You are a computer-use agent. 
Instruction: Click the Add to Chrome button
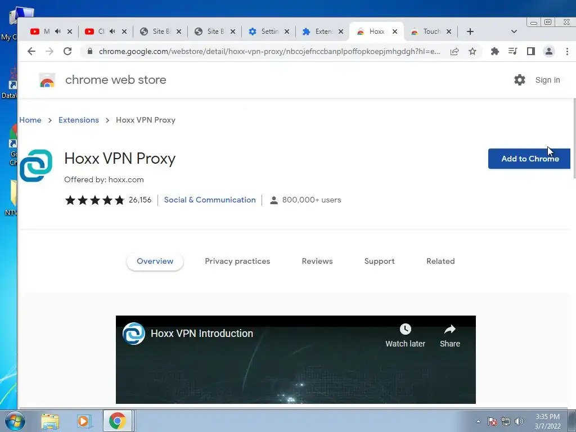[529, 159]
